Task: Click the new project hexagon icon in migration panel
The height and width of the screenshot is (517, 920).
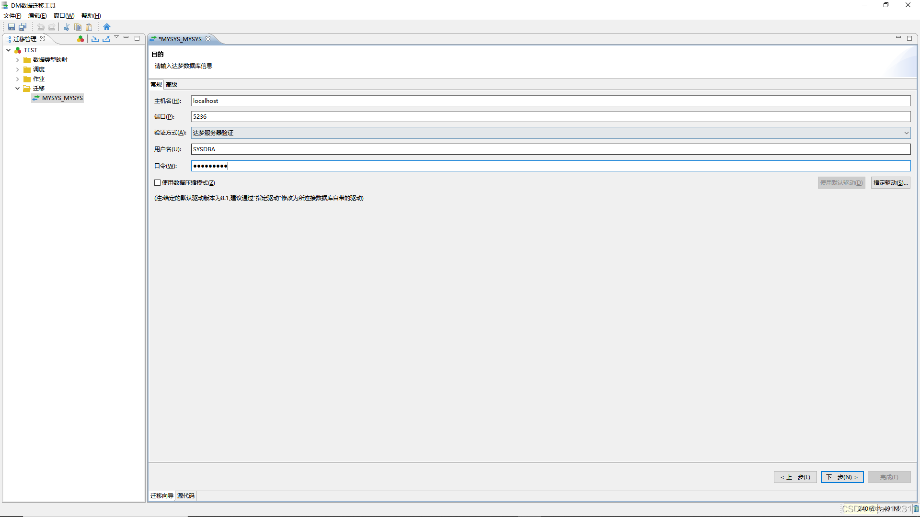Action: (80, 39)
